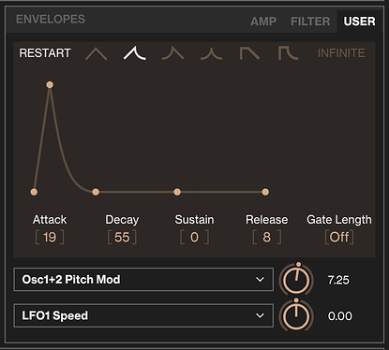Open the LFO1 Speed destination dropdown
The image size is (389, 350).
pyautogui.click(x=143, y=315)
